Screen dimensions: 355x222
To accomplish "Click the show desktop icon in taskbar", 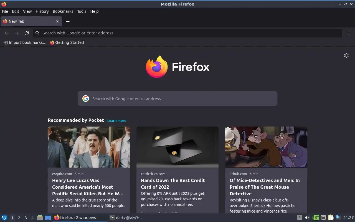I will (x=48, y=218).
